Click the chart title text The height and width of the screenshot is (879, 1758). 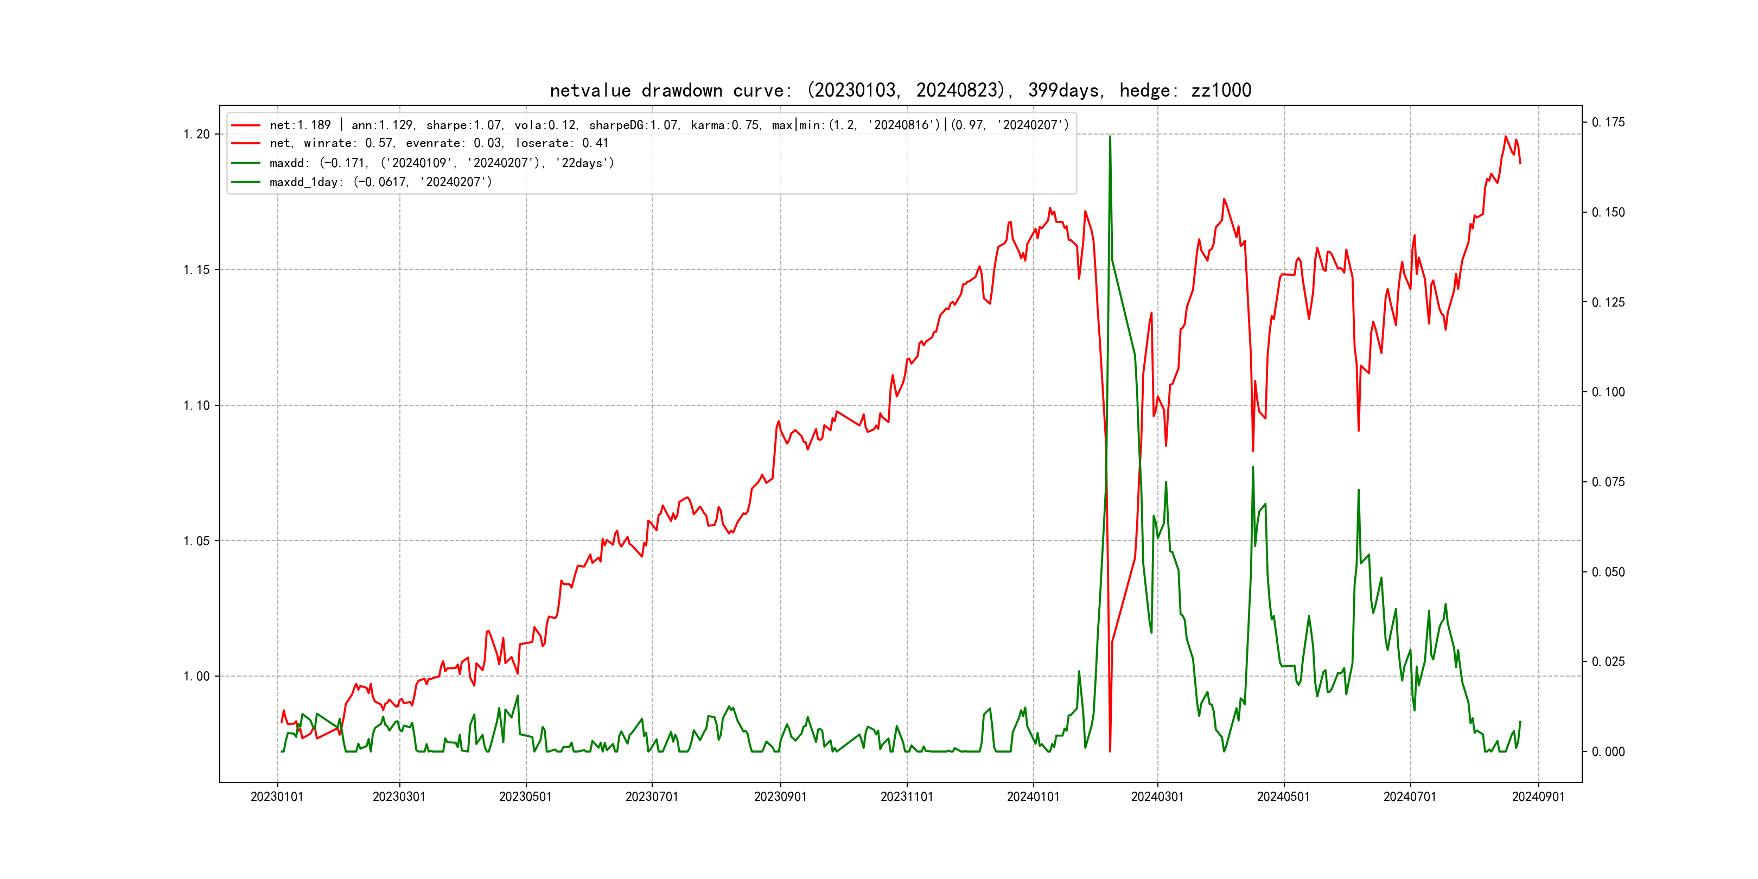tap(900, 91)
